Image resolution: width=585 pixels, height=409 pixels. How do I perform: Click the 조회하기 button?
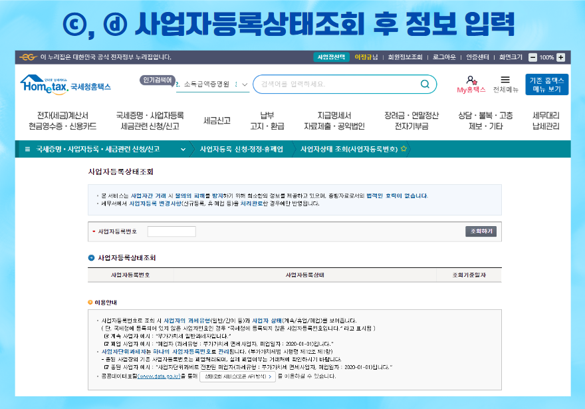[480, 231]
